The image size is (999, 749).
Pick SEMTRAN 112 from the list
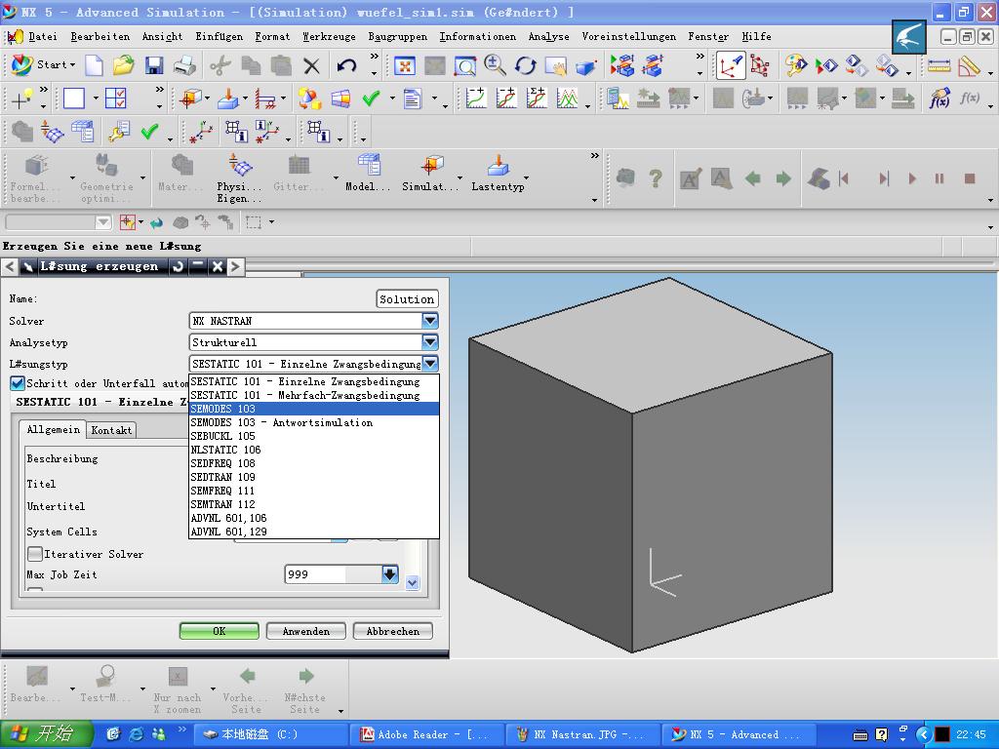(314, 504)
